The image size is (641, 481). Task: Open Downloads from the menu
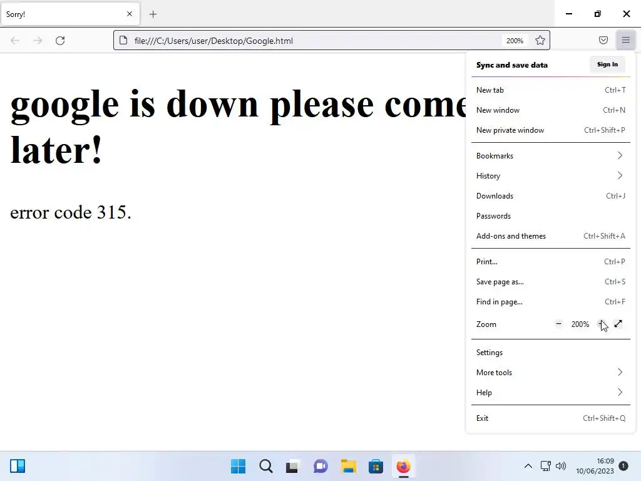click(x=551, y=196)
